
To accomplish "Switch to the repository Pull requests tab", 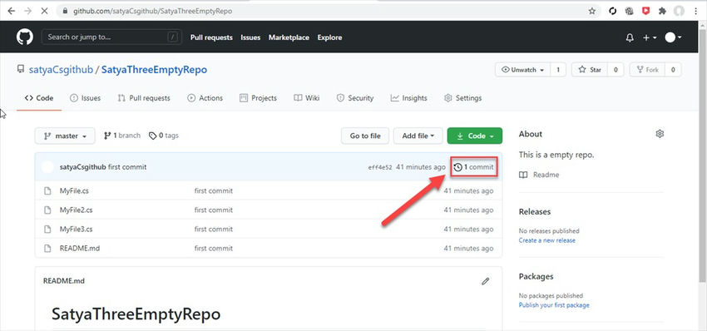I will (x=144, y=98).
